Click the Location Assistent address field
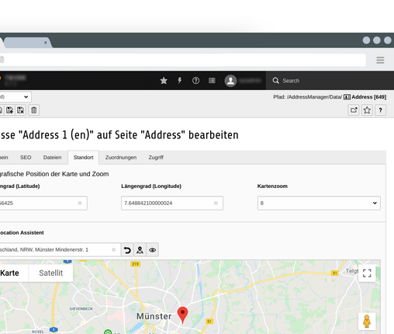This screenshot has width=394, height=334. [x=60, y=250]
